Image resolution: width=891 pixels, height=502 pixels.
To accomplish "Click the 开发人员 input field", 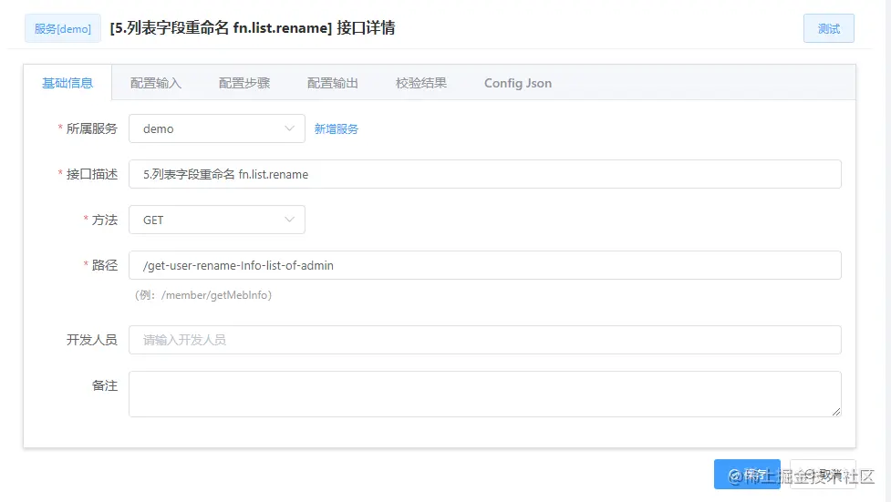I will coord(484,340).
